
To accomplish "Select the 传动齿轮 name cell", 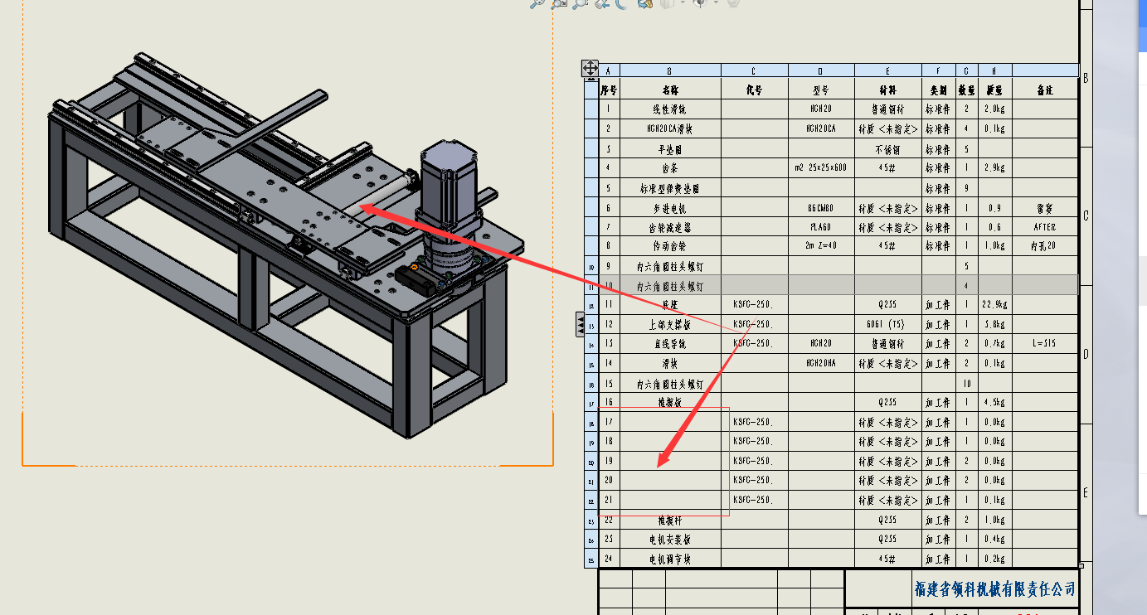I will click(670, 247).
